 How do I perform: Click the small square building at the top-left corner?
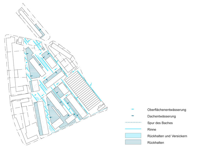(x=20, y=41)
